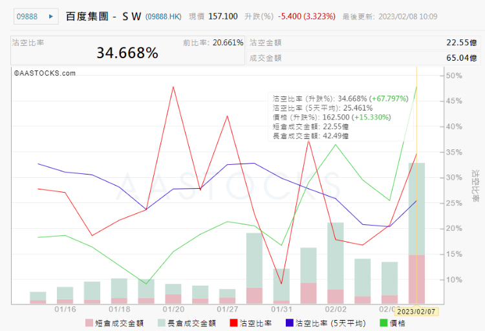Click the 30% label on right axis
The height and width of the screenshot is (331, 485).
(454, 178)
